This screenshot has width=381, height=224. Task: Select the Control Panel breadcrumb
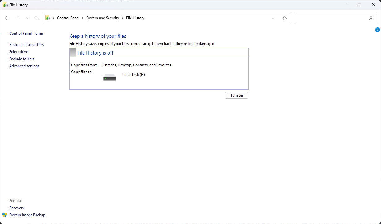point(68,18)
